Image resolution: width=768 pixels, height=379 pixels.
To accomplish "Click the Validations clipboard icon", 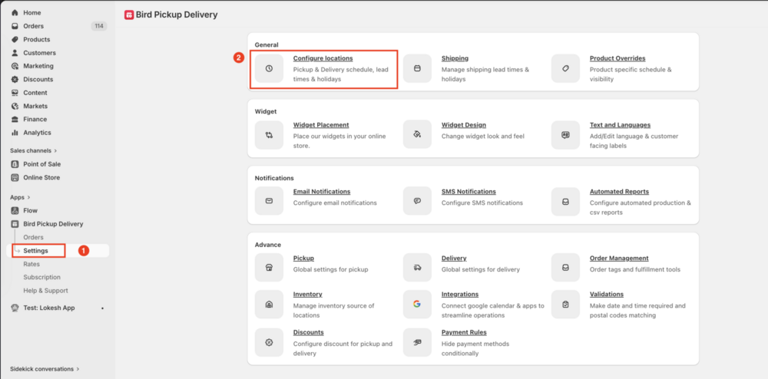I will pos(565,304).
